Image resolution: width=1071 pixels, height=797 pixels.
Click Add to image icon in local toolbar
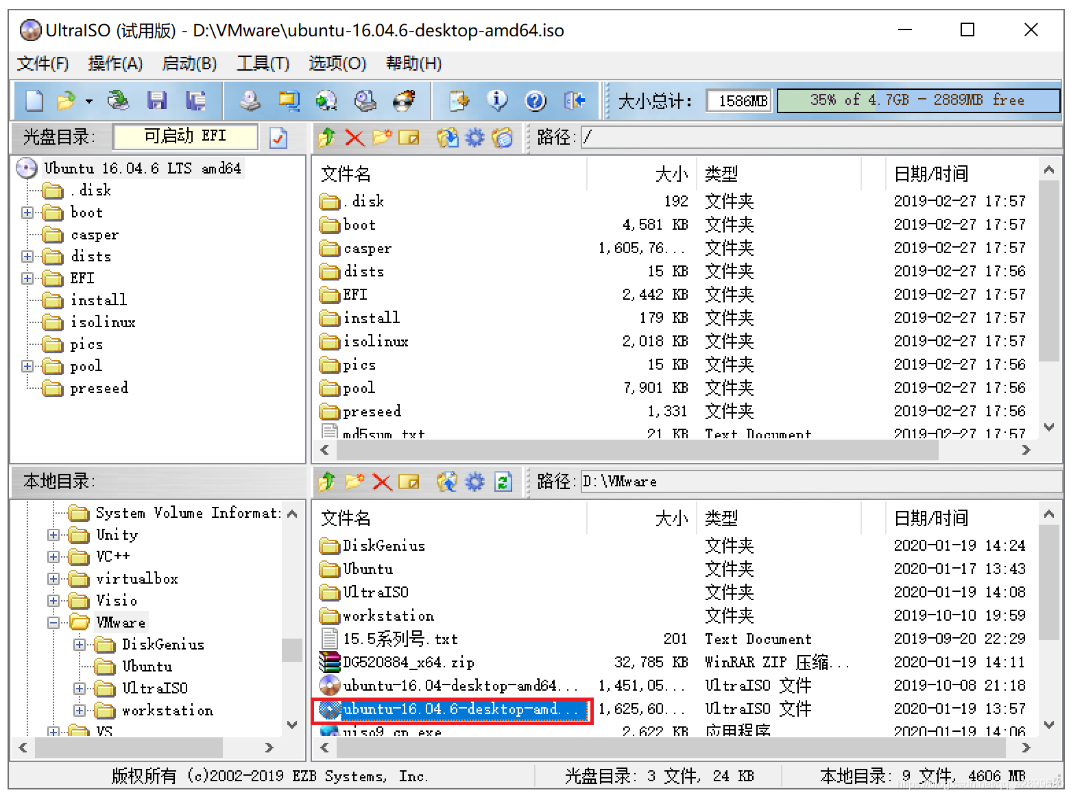[448, 482]
